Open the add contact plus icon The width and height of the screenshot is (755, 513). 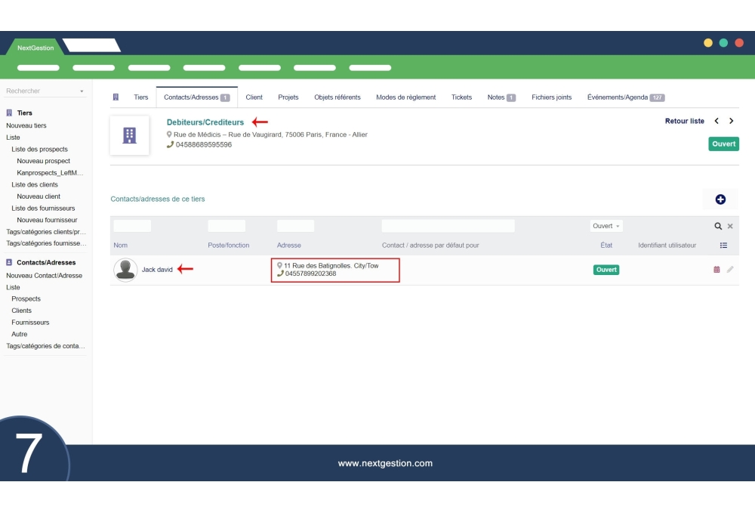pos(721,199)
